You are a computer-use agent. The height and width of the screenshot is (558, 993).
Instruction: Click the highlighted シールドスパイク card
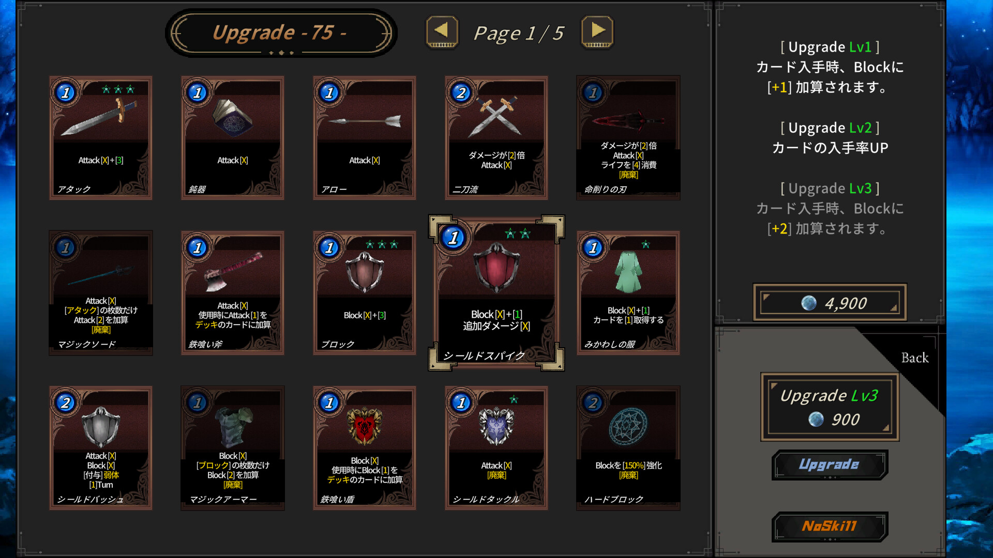(x=496, y=293)
